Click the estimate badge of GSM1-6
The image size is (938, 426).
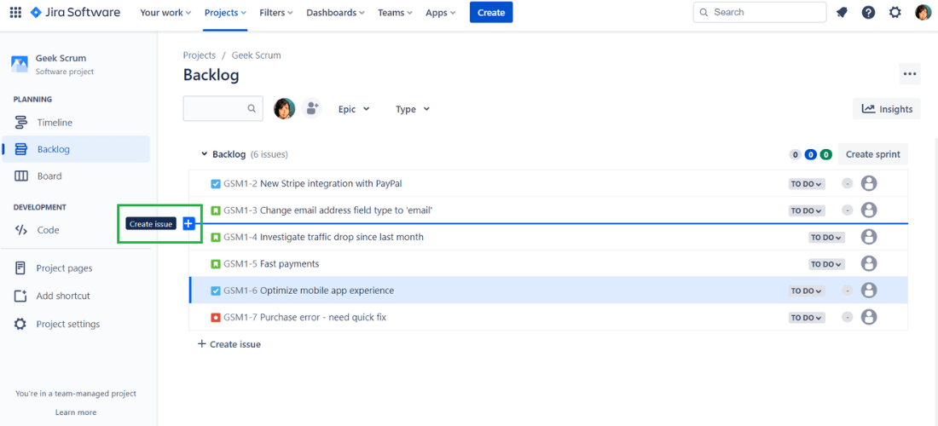847,291
